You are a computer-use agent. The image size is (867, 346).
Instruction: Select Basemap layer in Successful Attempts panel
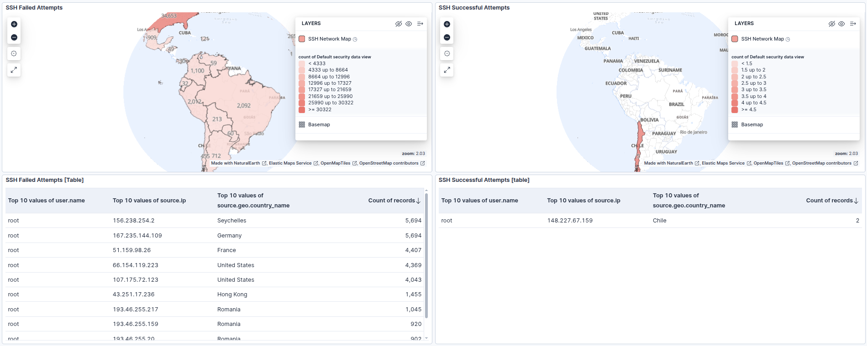[751, 124]
